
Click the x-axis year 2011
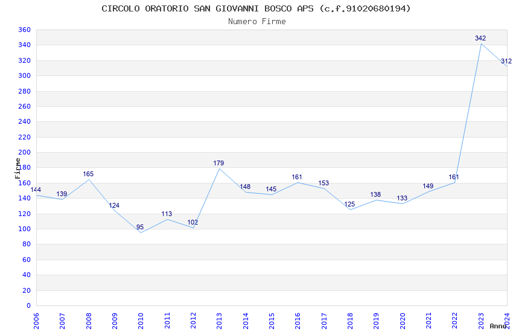[167, 321]
